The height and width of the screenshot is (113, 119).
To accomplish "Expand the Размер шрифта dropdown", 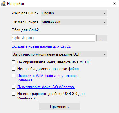I will [x=74, y=22].
